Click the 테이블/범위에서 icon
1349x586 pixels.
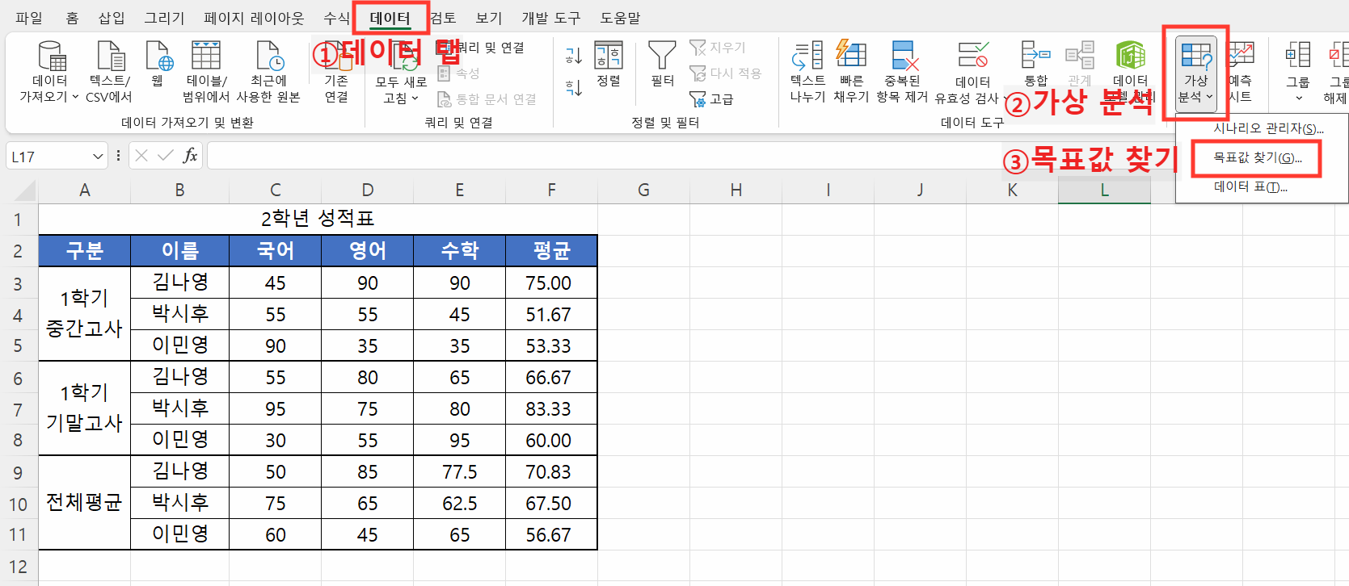click(x=205, y=56)
